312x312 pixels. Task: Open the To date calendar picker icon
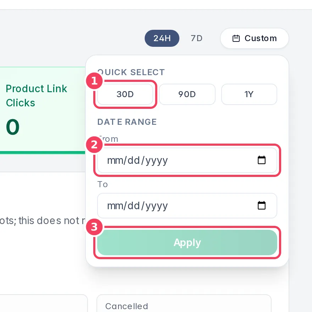point(261,206)
